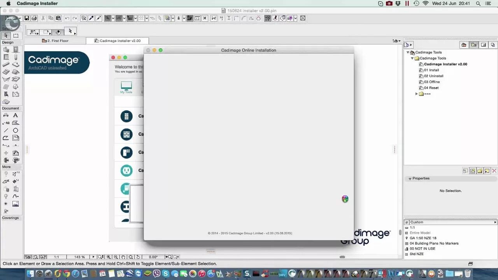Select the Text tool in the Document toolbox
Screen dimensions: 498x280
coord(16,115)
